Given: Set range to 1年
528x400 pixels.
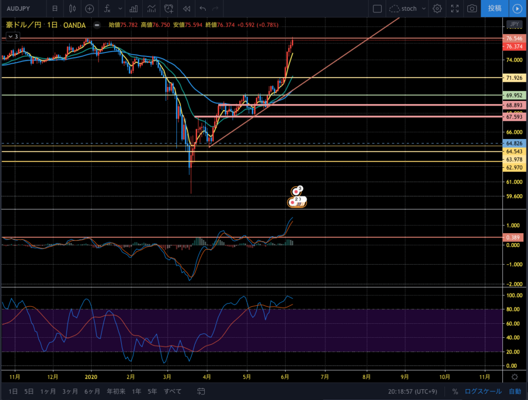Looking at the screenshot, I should 136,391.
